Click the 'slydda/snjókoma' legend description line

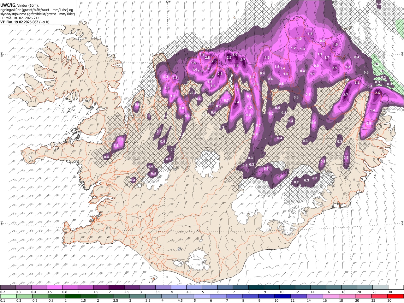[x=38, y=14]
